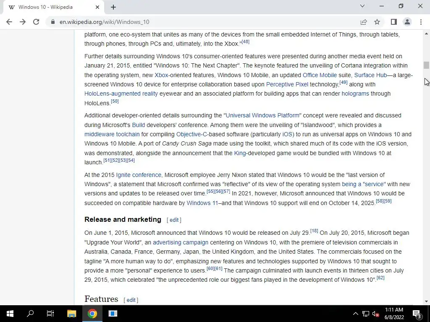Viewport: 430px width, 322px height.
Task: Click the page scrollbar thumb
Action: (426, 65)
